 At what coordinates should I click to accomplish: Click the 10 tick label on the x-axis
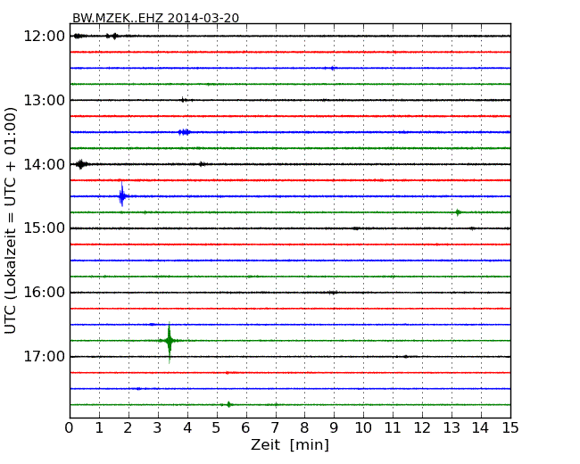[363, 428]
